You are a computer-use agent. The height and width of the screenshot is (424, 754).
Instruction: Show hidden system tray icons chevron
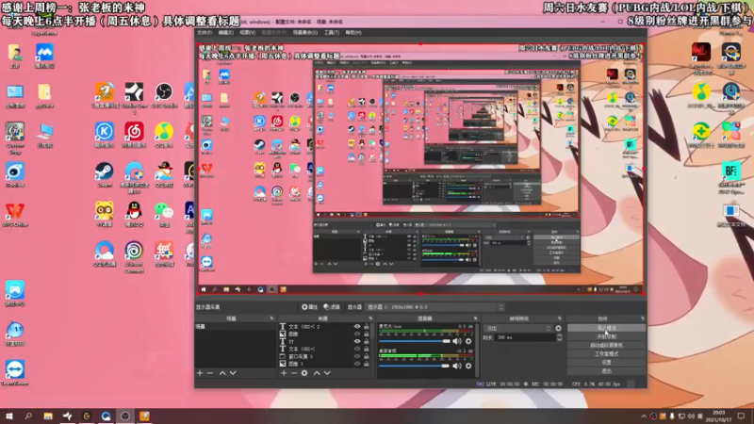644,416
